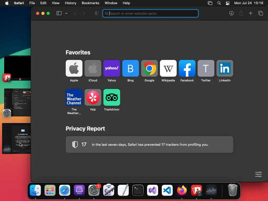Open Finder from the Dock
Screen dimensions: 268x201
pos(35,190)
